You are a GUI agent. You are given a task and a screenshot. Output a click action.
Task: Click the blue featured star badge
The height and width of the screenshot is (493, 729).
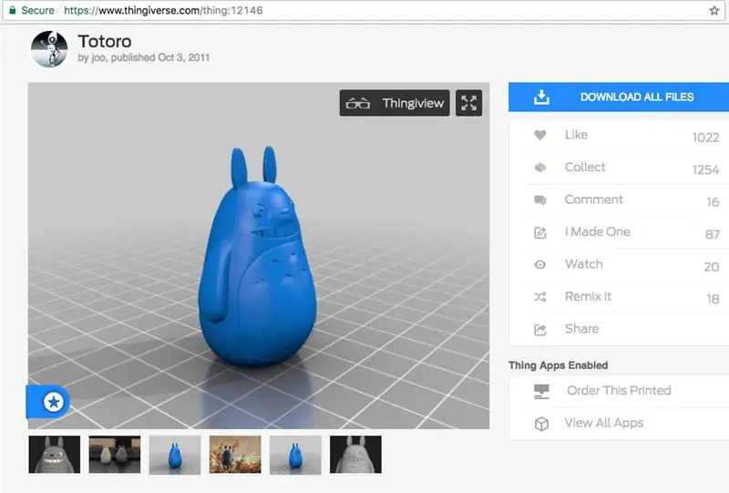[53, 401]
